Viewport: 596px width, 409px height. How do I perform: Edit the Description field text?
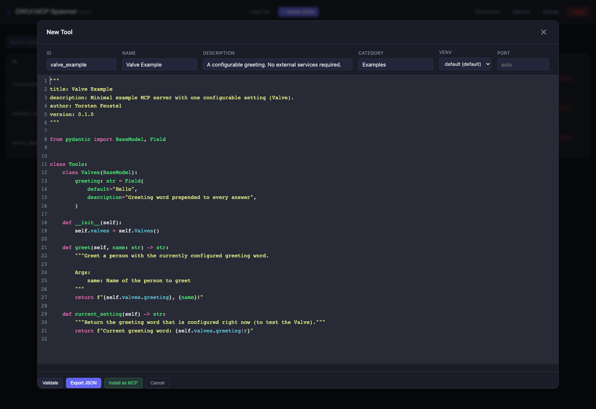click(278, 64)
